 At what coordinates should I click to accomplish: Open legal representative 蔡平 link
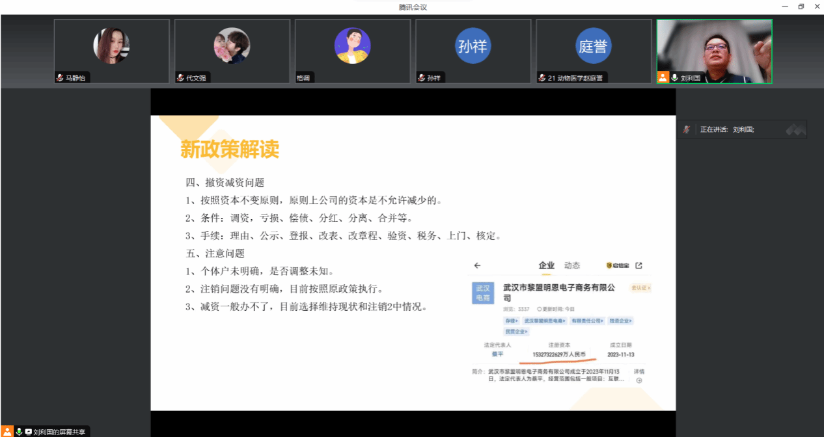coord(497,354)
